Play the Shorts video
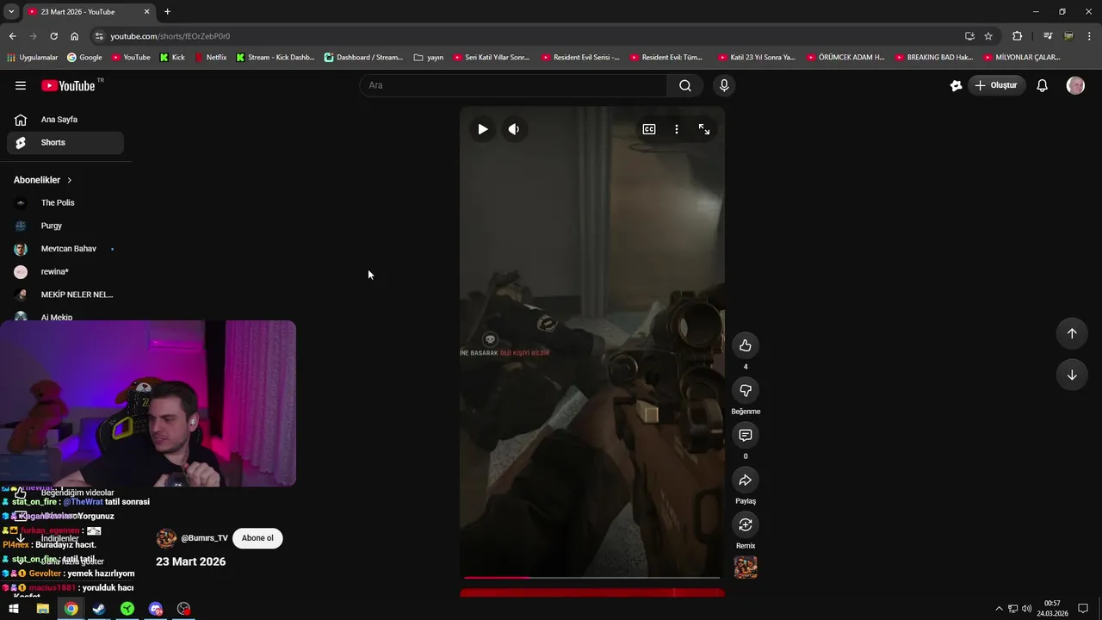The image size is (1102, 620). pos(483,129)
